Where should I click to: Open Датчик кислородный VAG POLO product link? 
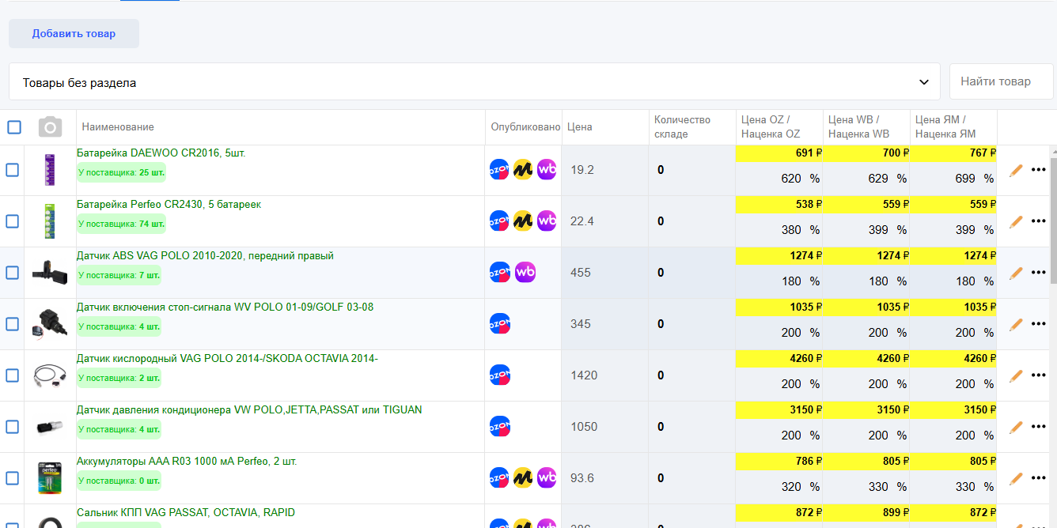[227, 359]
